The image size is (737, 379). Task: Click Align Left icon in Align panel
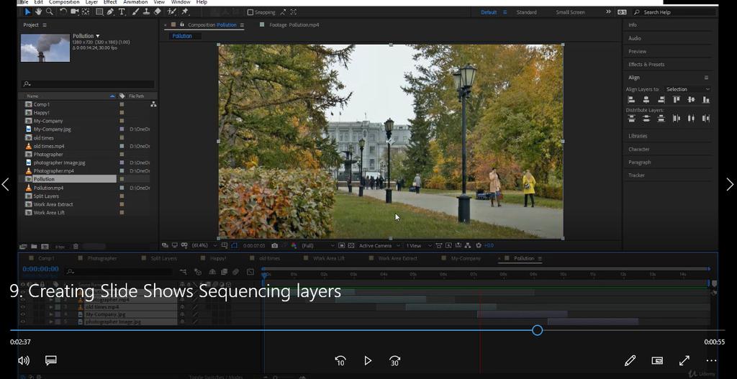click(631, 99)
